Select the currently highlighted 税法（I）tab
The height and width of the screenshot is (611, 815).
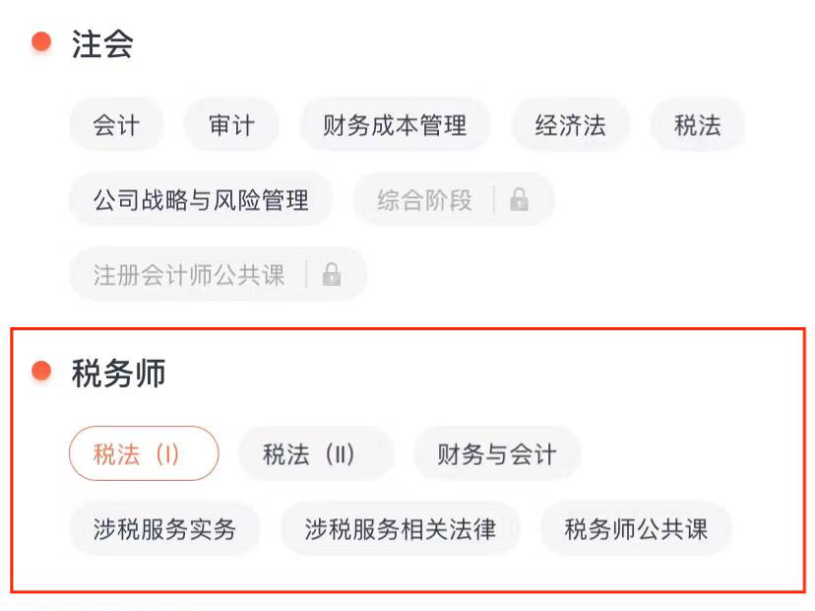coord(144,453)
